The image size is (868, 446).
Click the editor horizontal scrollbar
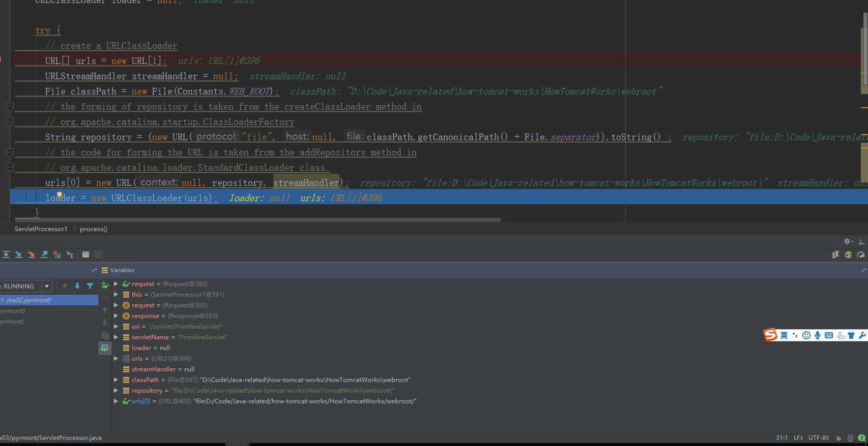pyautogui.click(x=257, y=220)
